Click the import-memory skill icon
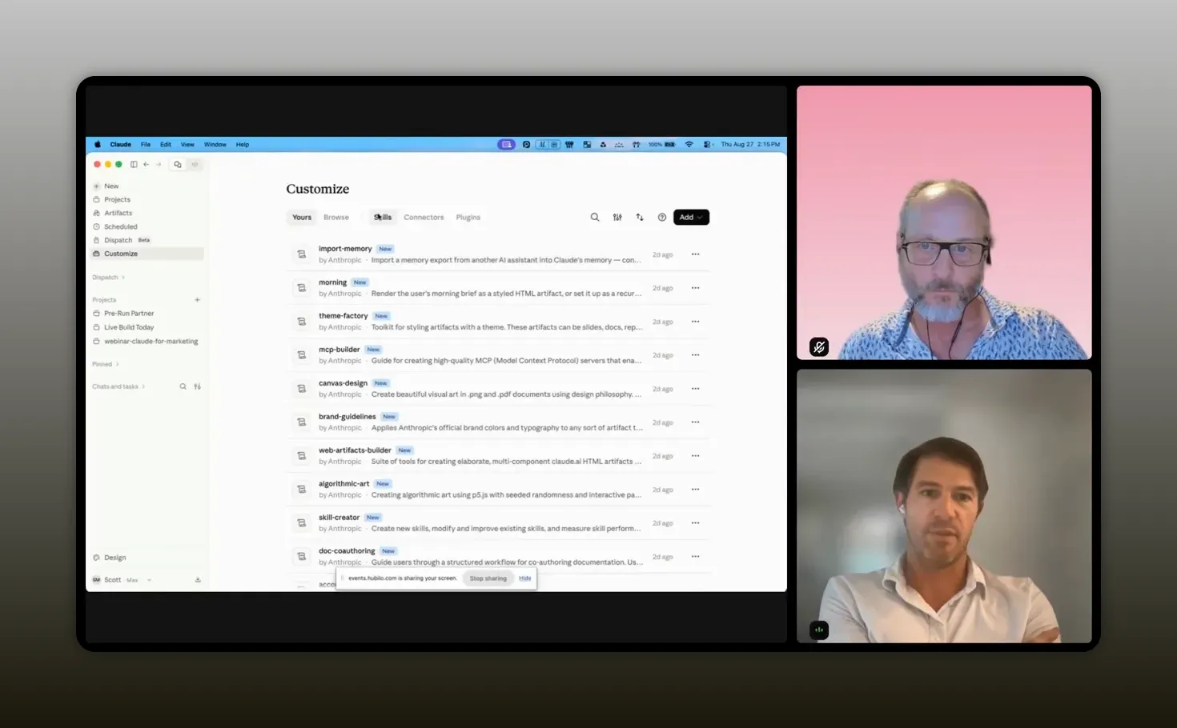The height and width of the screenshot is (728, 1177). coord(302,254)
